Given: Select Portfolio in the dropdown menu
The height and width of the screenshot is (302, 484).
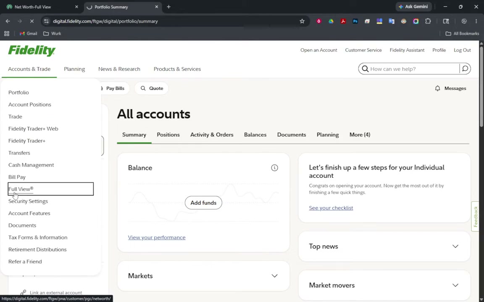Looking at the screenshot, I should [x=18, y=92].
